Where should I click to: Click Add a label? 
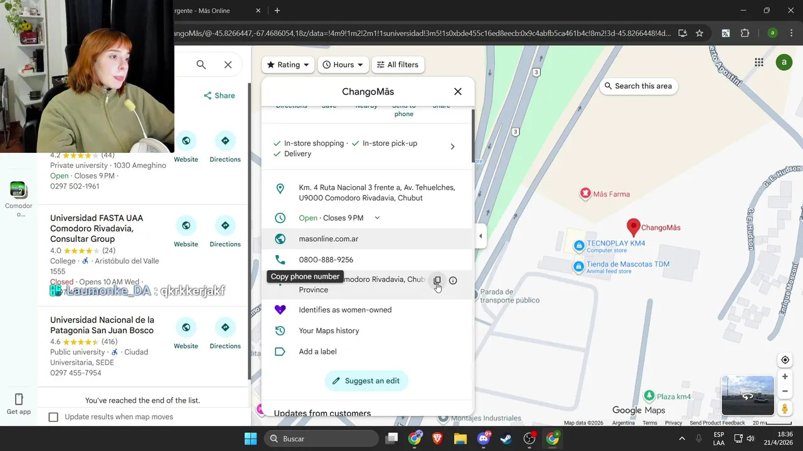pyautogui.click(x=317, y=351)
